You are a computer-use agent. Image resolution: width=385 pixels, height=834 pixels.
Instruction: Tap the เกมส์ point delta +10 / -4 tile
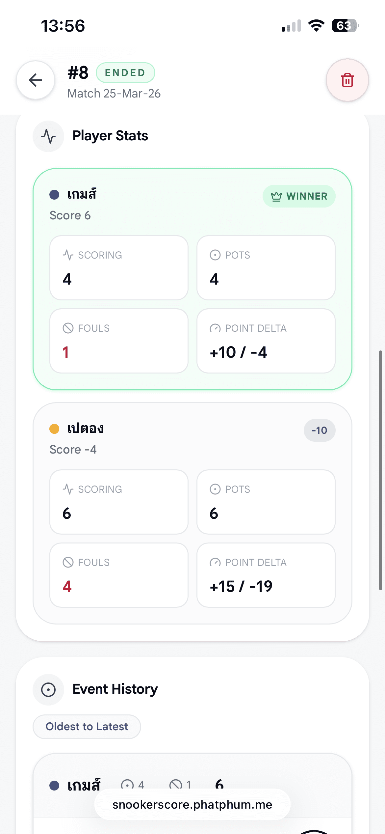(x=266, y=341)
